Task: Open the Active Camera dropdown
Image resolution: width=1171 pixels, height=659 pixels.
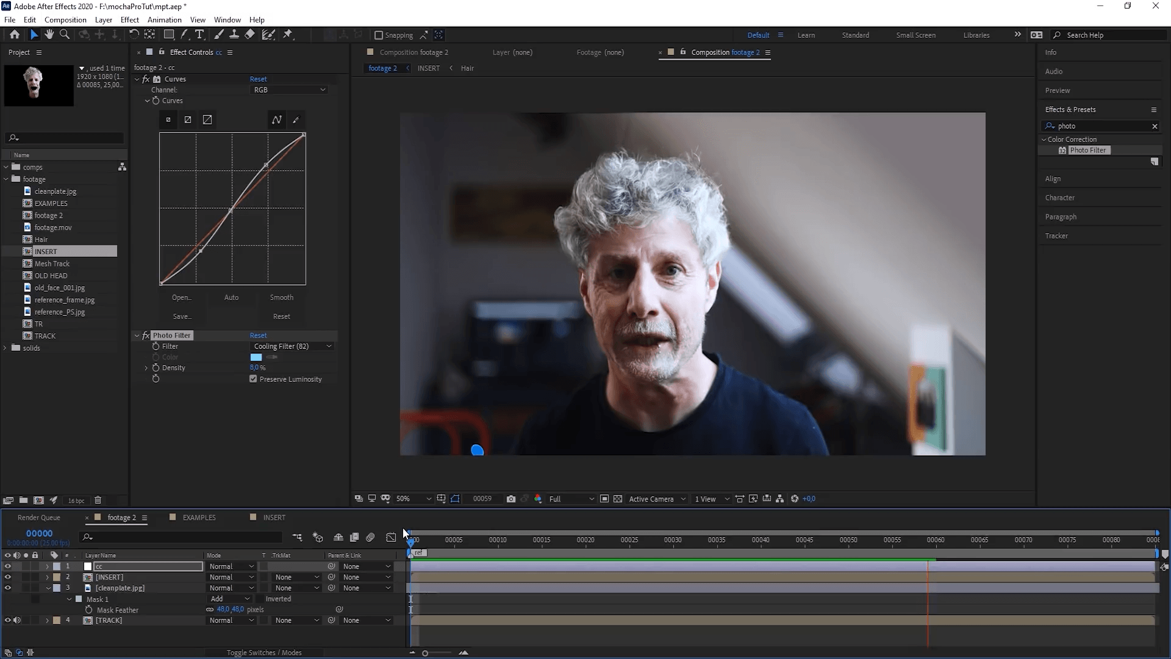Action: click(x=657, y=499)
